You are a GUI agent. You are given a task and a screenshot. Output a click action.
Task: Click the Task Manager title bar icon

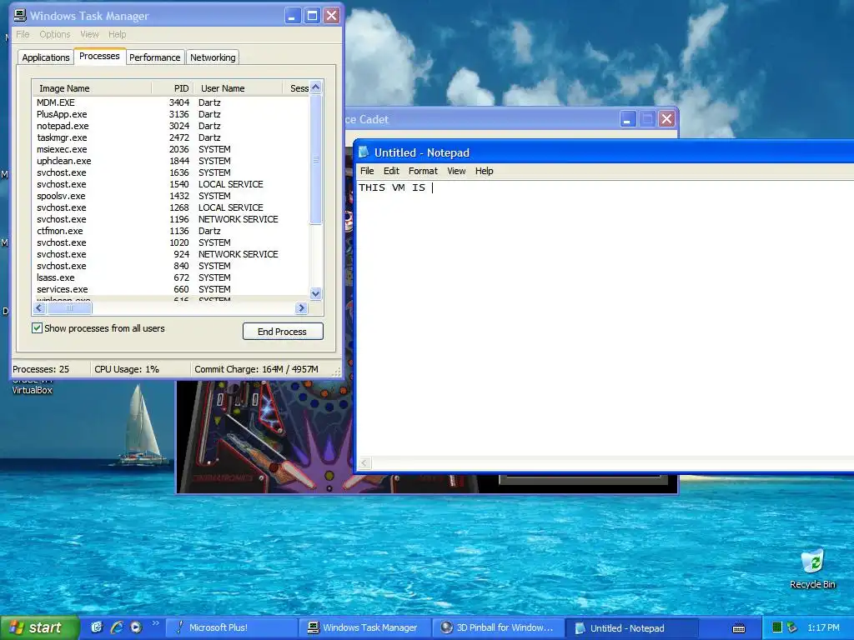pyautogui.click(x=20, y=15)
